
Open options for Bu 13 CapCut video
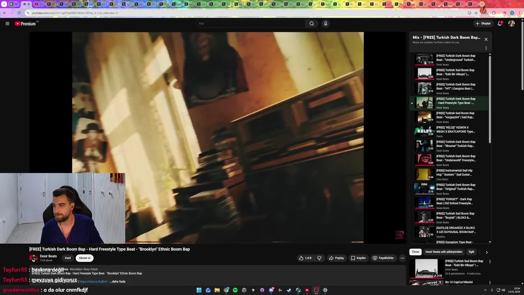coord(490,283)
